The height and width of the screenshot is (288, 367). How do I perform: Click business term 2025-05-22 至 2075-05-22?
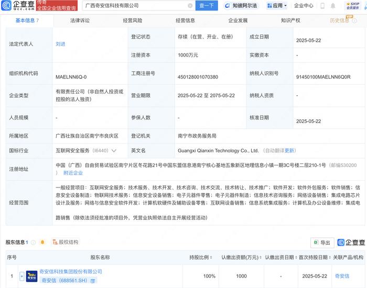click(206, 96)
